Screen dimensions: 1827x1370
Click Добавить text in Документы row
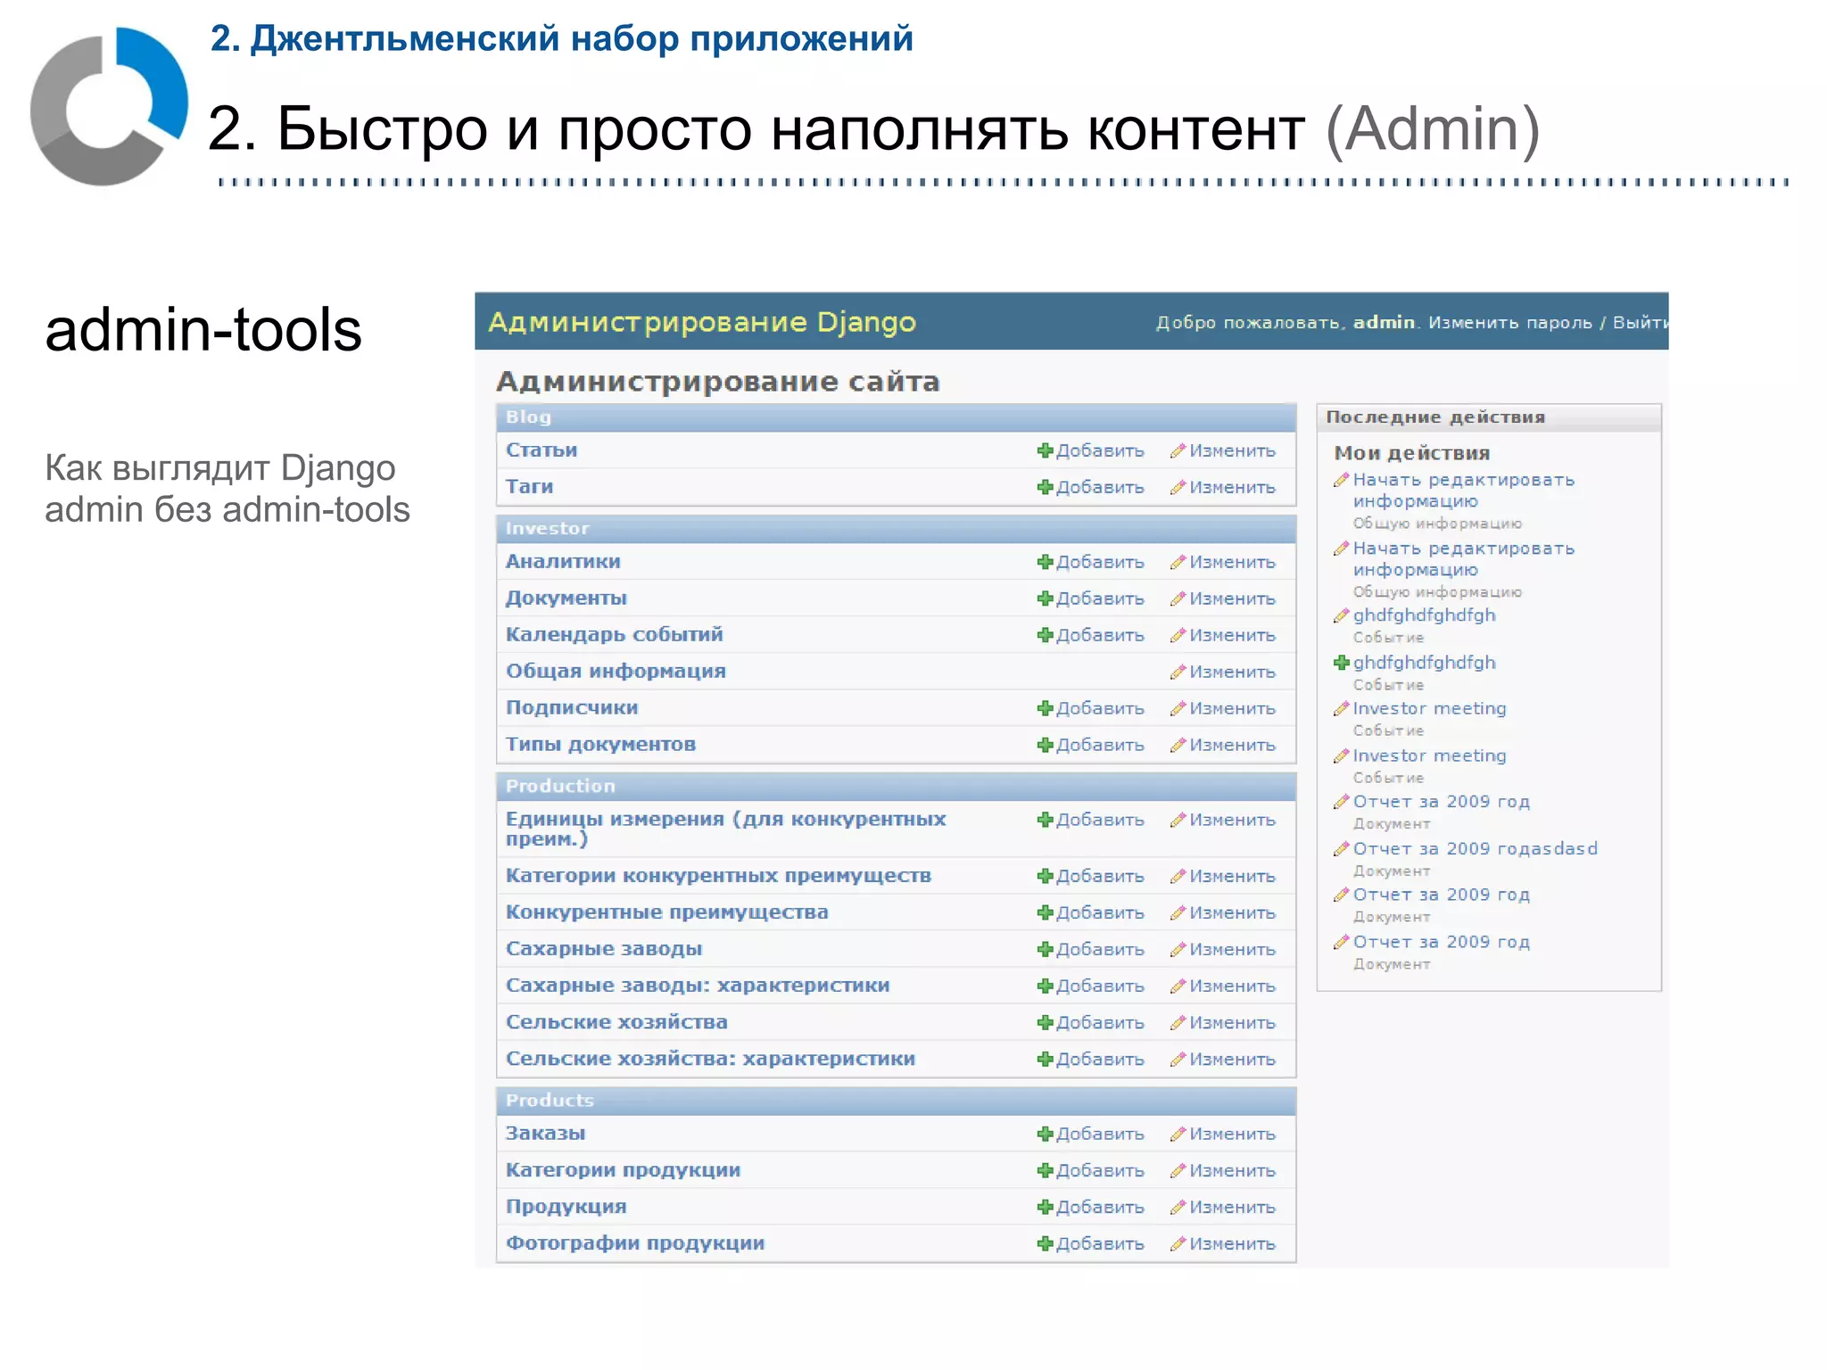pyautogui.click(x=1100, y=599)
